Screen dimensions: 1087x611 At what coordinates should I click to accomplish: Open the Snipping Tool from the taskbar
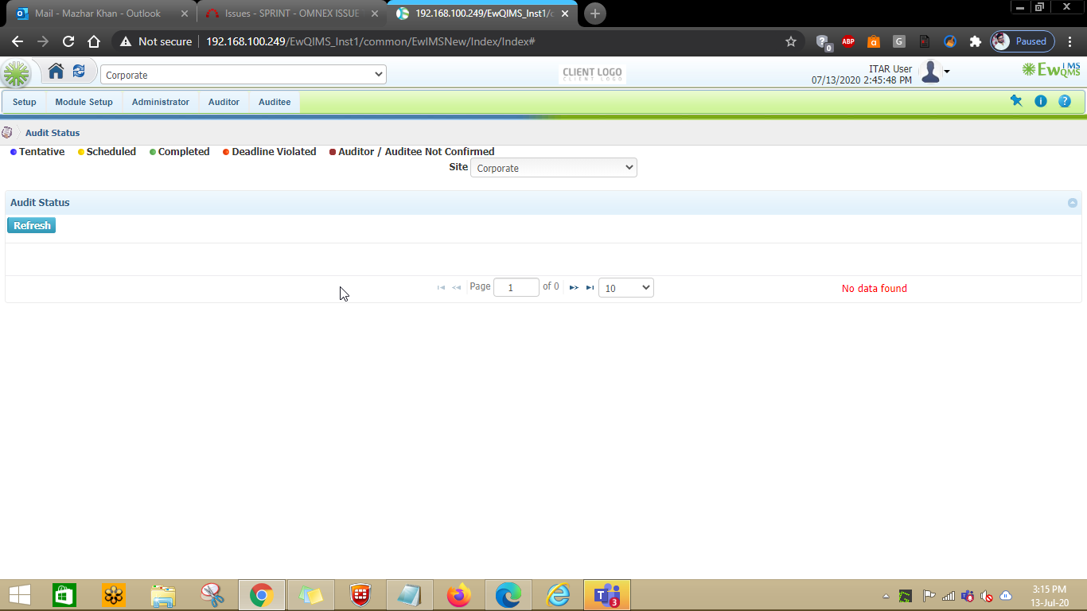click(x=212, y=595)
